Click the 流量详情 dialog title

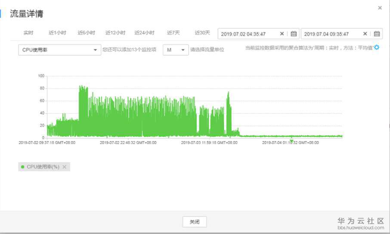27,14
